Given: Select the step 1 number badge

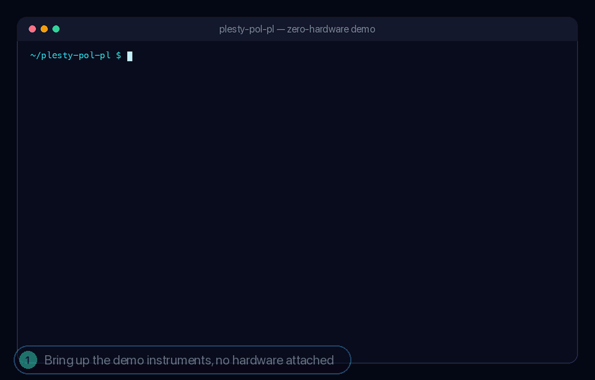Looking at the screenshot, I should tap(28, 360).
